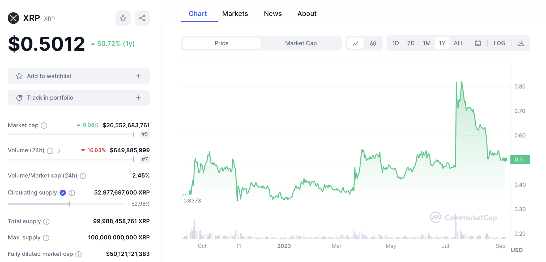Screen dimensions: 546x262
Task: Open the calendar date range picker
Action: (478, 43)
